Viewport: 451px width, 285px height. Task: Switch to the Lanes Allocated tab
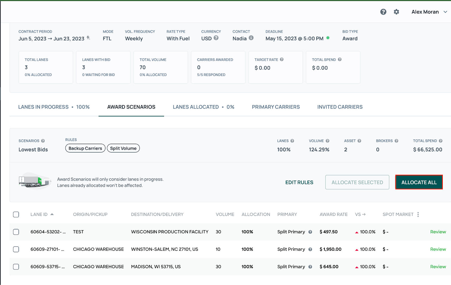203,107
